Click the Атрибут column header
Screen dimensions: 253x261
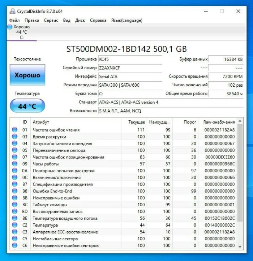[41, 122]
